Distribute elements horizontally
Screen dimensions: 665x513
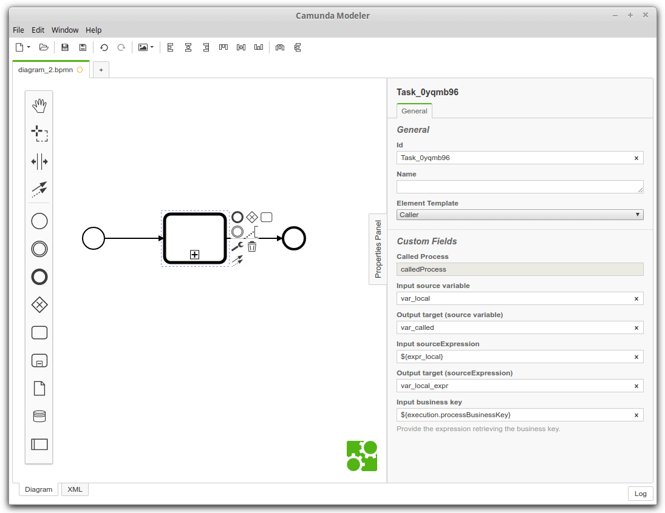click(x=280, y=47)
